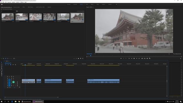Select the Type tool
183x103 pixels.
(2, 76)
